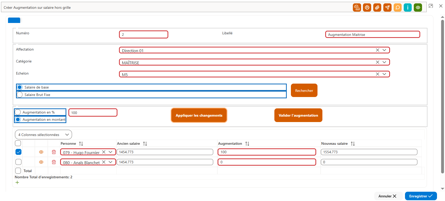Clear the 080 - Anaïs Blanchet person selection
This screenshot has width=445, height=201.
(104, 162)
